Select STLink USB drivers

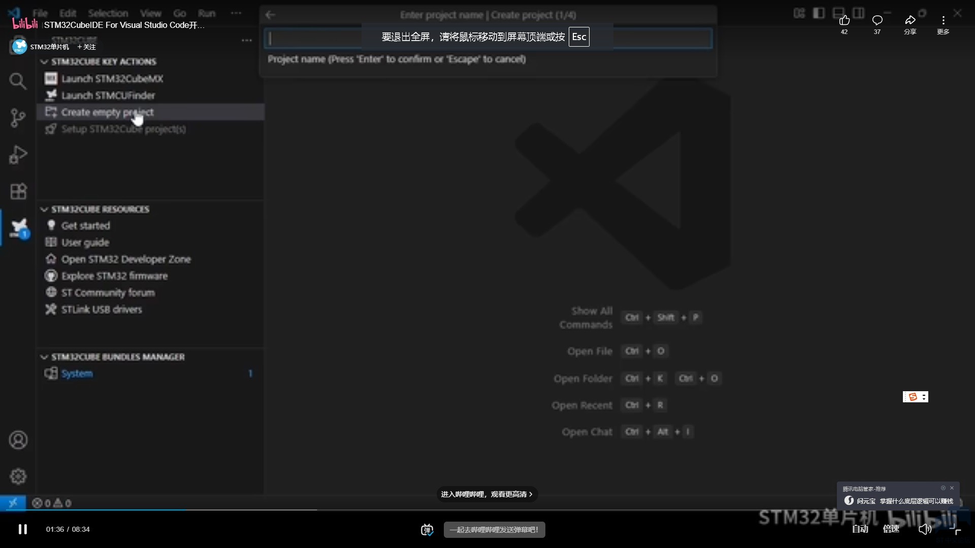click(151, 310)
